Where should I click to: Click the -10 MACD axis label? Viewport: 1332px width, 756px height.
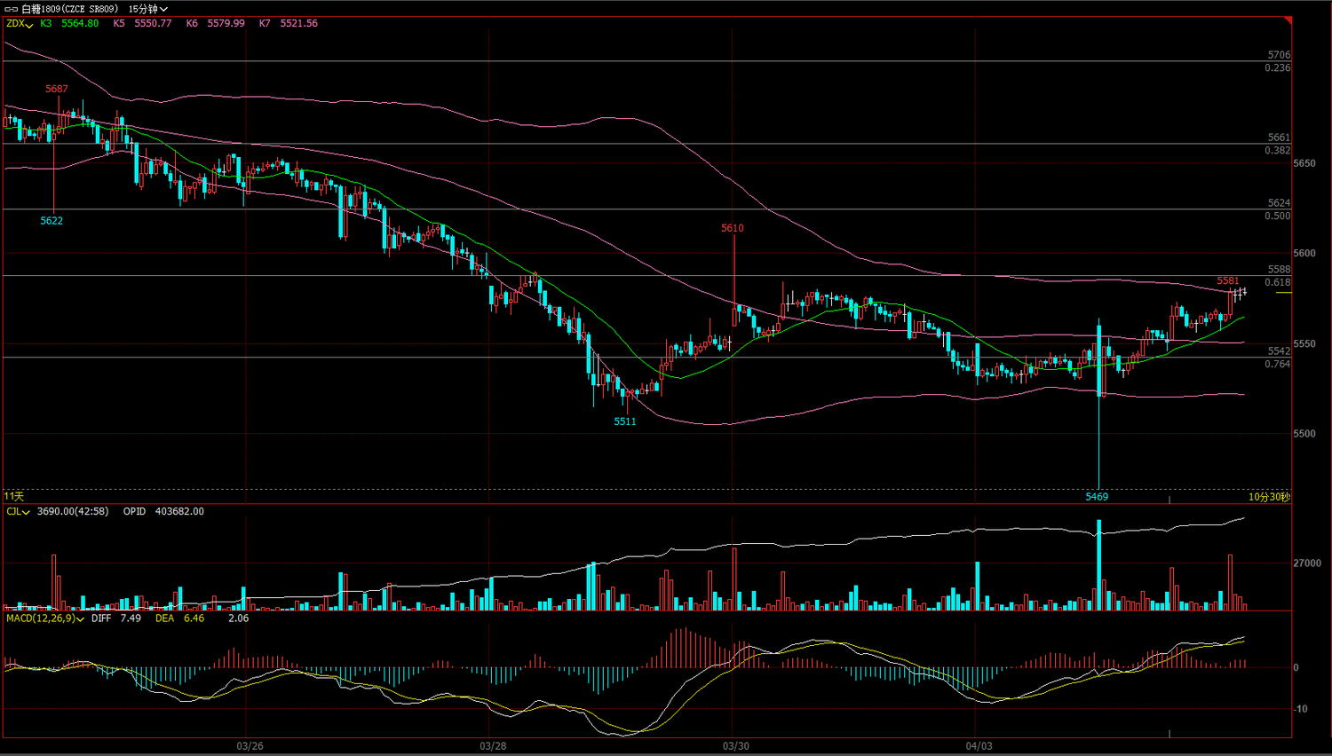1300,709
